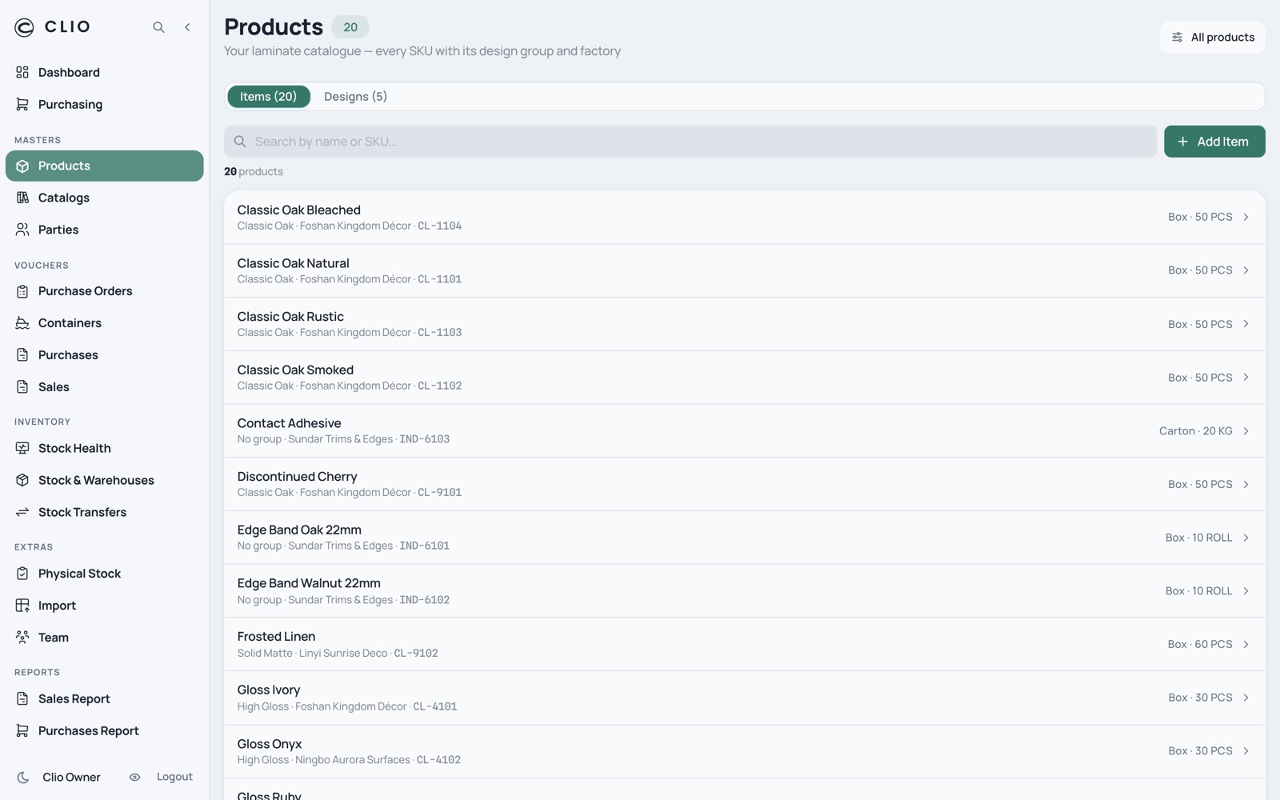
Task: Open Purchasing via its cart icon
Action: pyautogui.click(x=22, y=104)
